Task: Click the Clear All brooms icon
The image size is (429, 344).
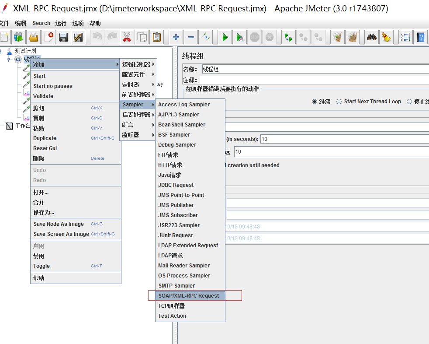Action: click(352, 37)
